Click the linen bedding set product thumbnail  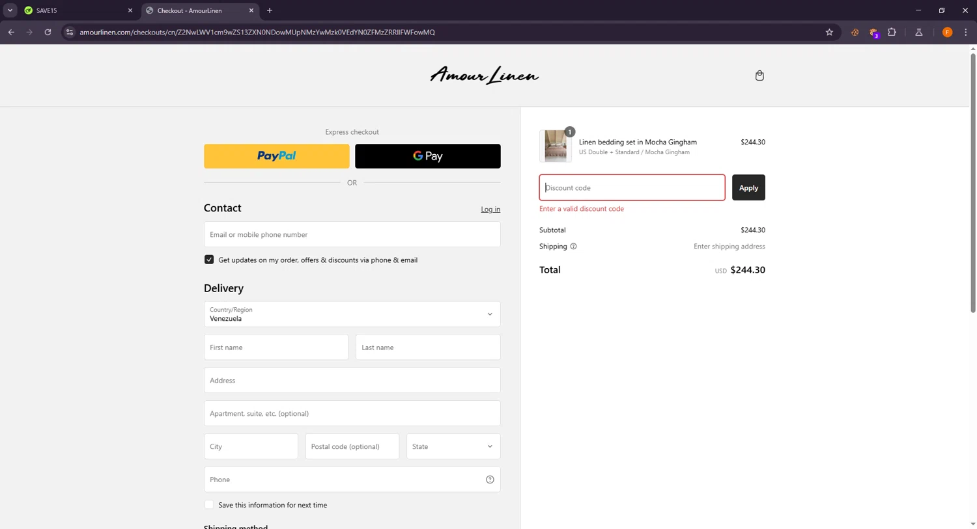tap(556, 146)
